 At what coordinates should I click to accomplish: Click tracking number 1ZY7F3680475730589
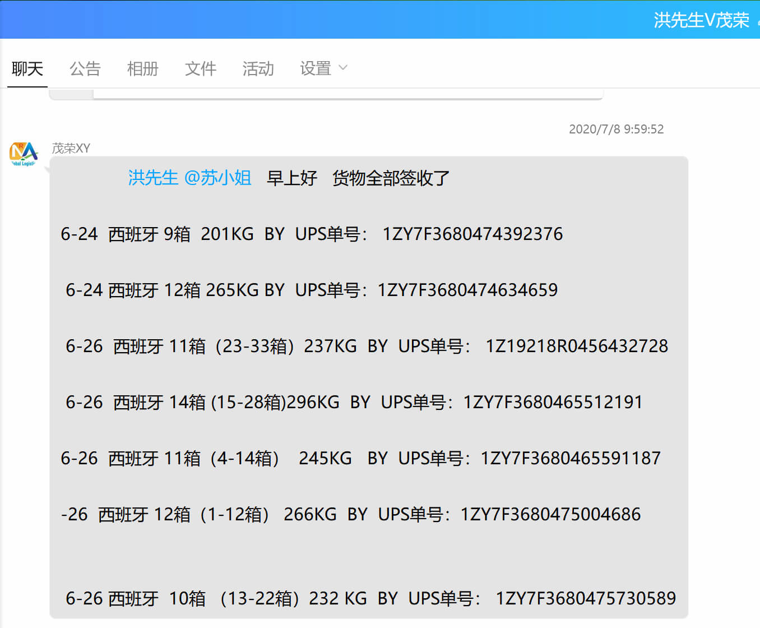point(586,598)
